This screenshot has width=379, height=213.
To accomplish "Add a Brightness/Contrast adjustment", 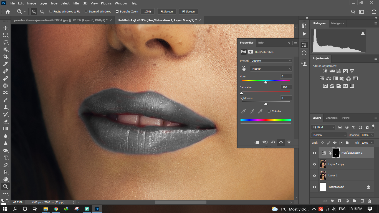I will (x=325, y=71).
